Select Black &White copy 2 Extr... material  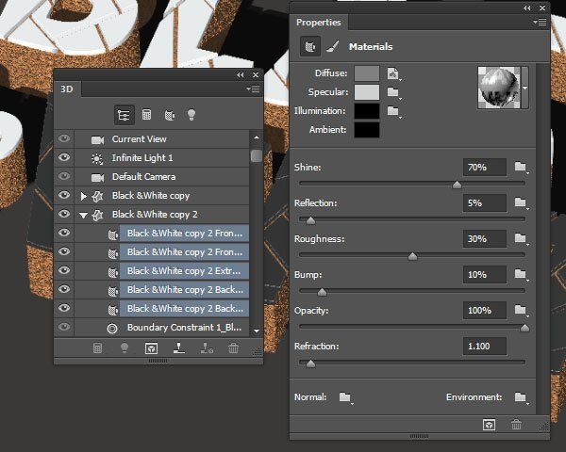(x=184, y=270)
